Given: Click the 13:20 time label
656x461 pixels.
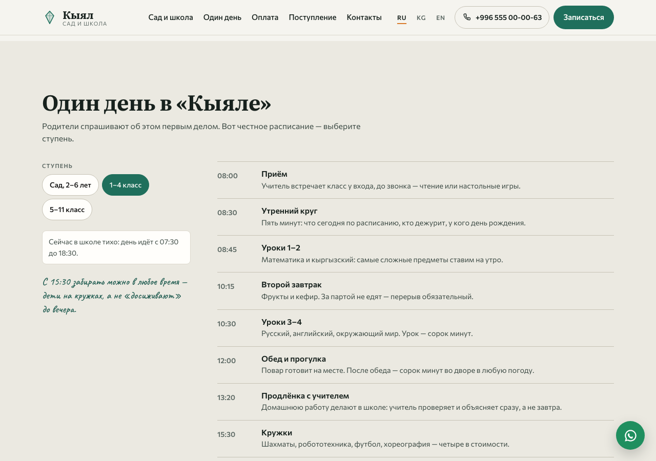Looking at the screenshot, I should click(226, 397).
